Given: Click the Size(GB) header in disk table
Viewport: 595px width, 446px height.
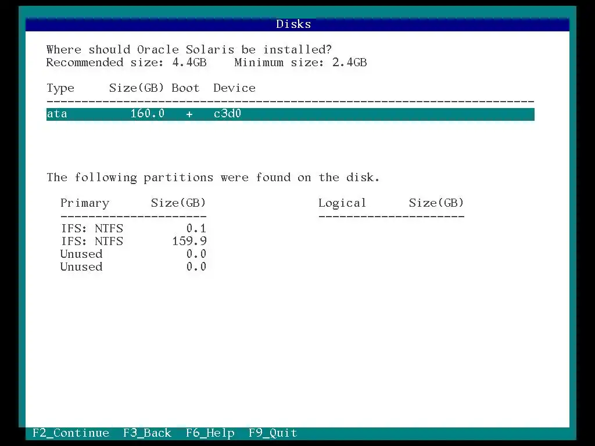Looking at the screenshot, I should (x=137, y=88).
